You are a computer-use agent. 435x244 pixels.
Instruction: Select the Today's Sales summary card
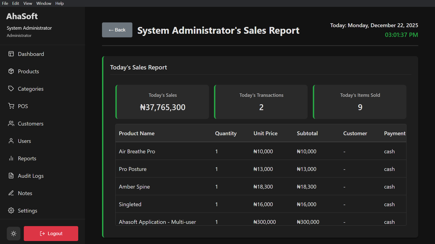click(162, 102)
